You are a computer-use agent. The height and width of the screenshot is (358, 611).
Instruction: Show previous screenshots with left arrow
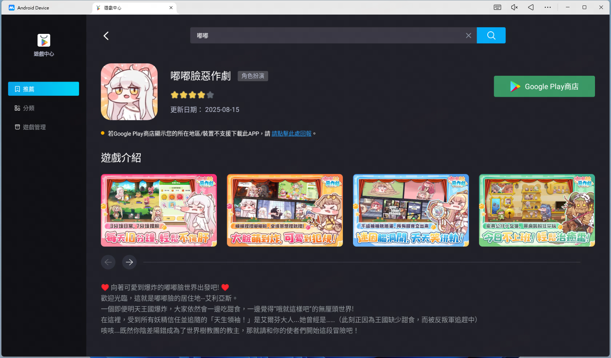pyautogui.click(x=108, y=262)
